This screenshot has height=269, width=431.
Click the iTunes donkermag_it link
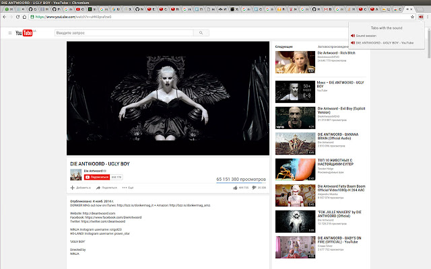135,205
